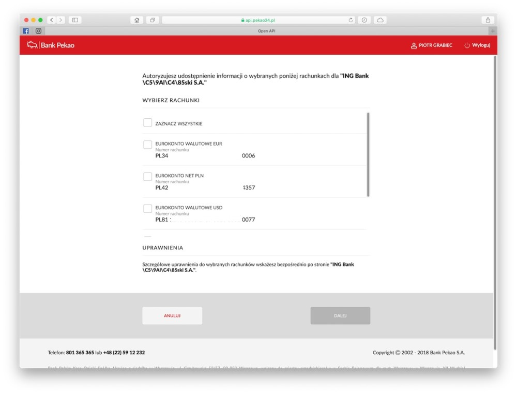The width and height of the screenshot is (517, 394).
Task: Click the user silhouette icon in header
Action: [x=414, y=45]
